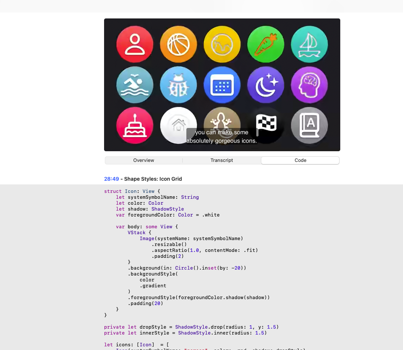Screen dimensions: 403x350
Task: Click the purple moon and stars icon
Action: click(266, 85)
